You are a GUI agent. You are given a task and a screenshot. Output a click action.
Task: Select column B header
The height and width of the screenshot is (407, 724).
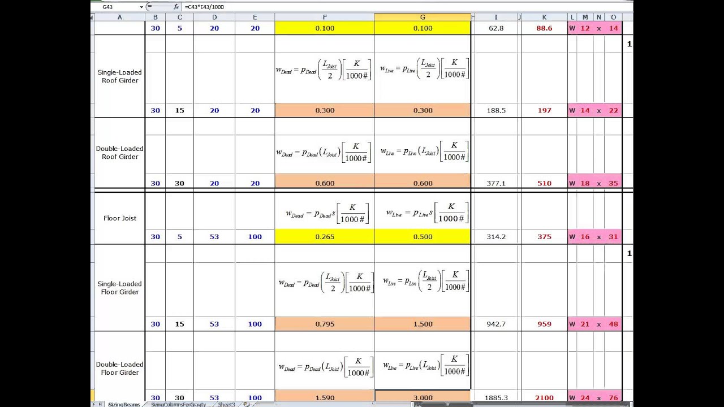point(156,18)
